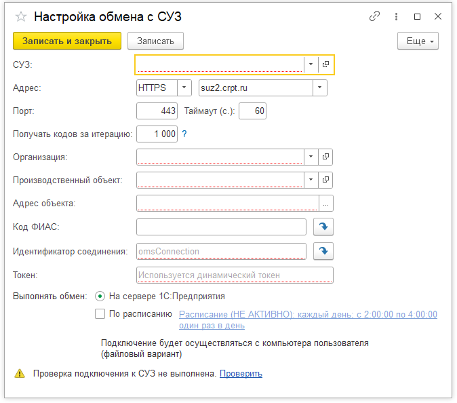Retrieve Идентификатор соединения with the arrow button
457x403 pixels.
click(323, 251)
